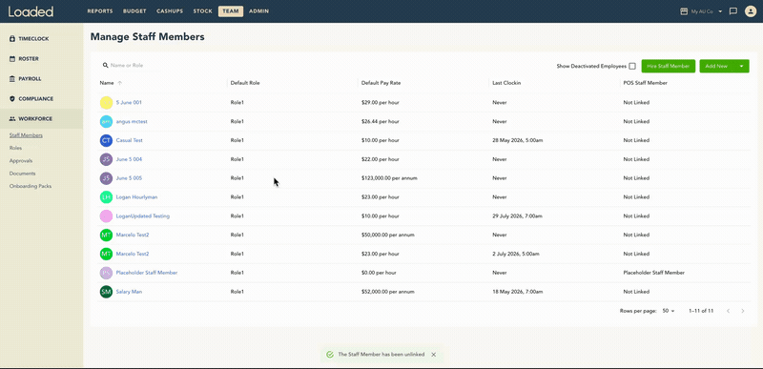This screenshot has width=763, height=369.
Task: Go to next page arrow
Action: [743, 311]
